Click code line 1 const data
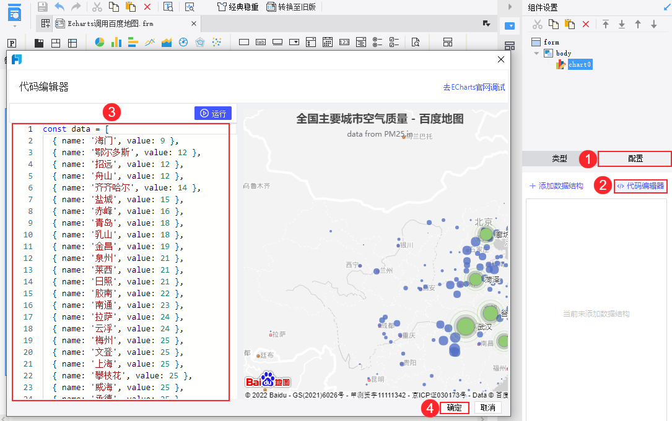672x421 pixels. 76,129
